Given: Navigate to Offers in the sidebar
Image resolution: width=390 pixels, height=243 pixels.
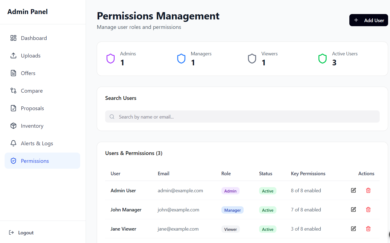Looking at the screenshot, I should click(x=28, y=73).
